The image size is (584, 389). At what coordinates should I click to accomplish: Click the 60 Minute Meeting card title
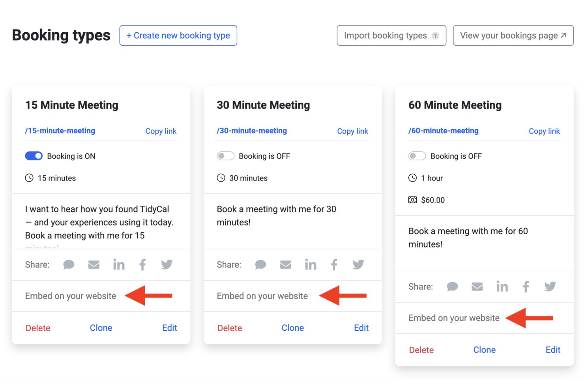point(455,105)
